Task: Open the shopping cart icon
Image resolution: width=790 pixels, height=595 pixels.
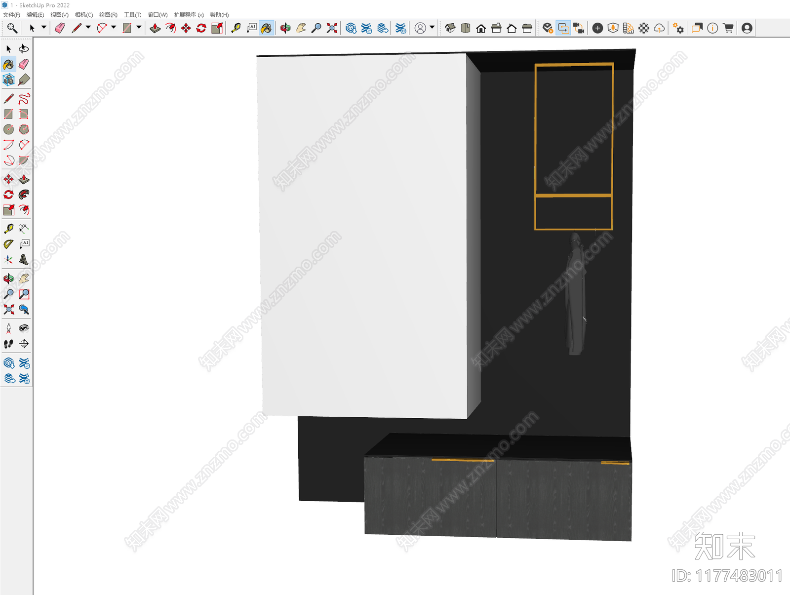Action: coord(728,28)
